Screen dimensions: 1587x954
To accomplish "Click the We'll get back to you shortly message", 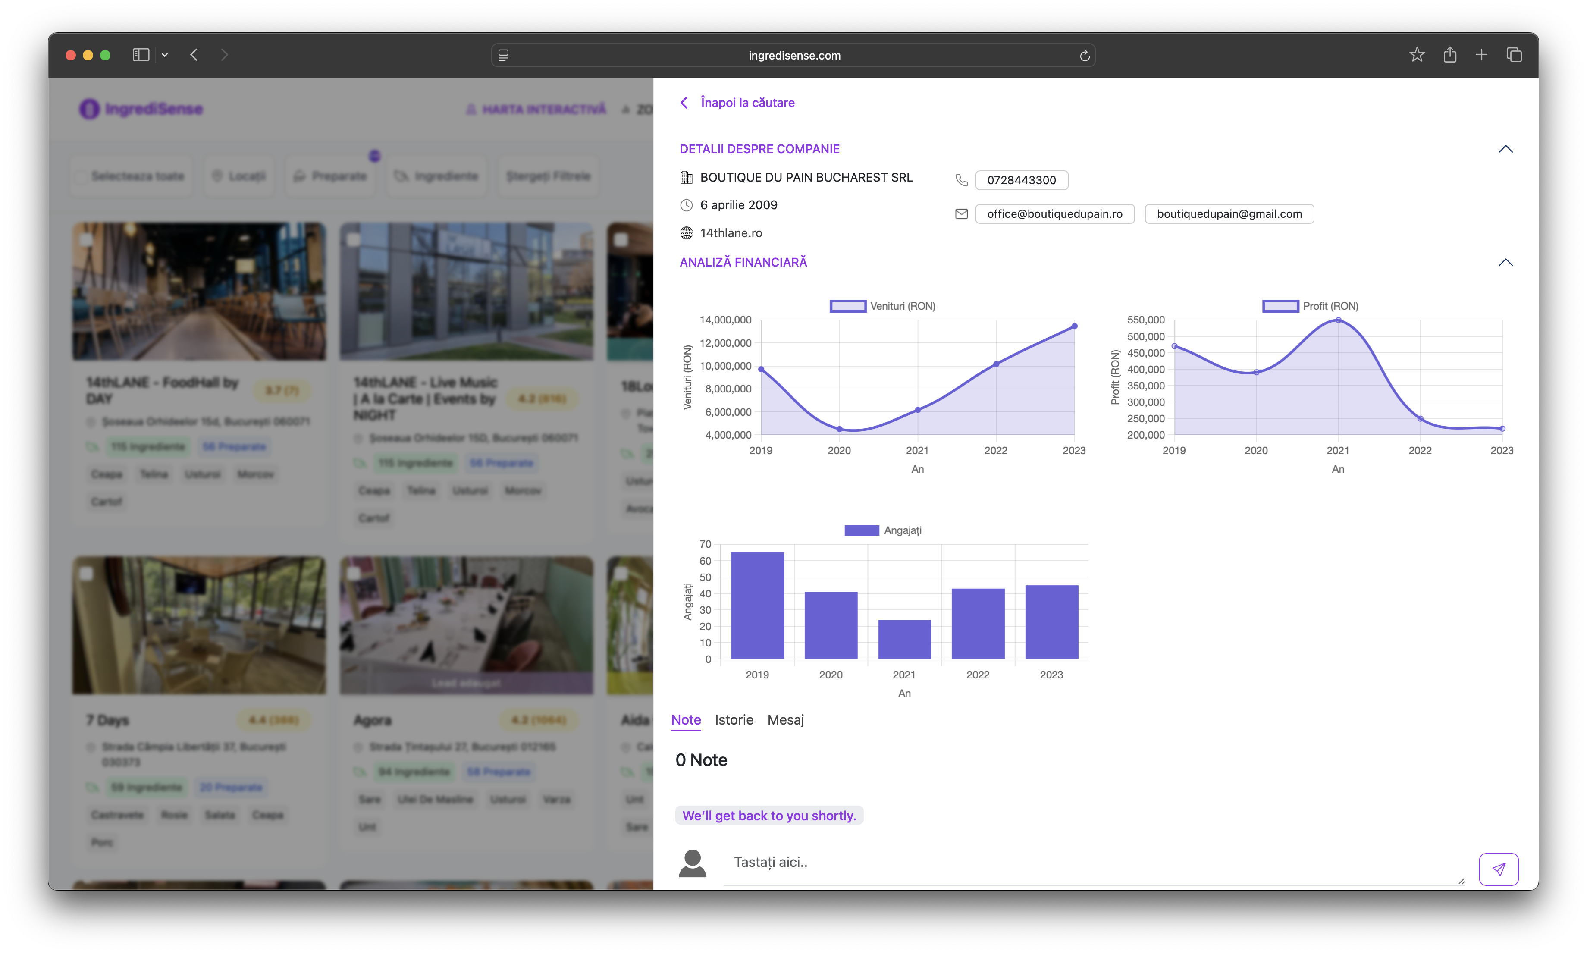I will [769, 816].
